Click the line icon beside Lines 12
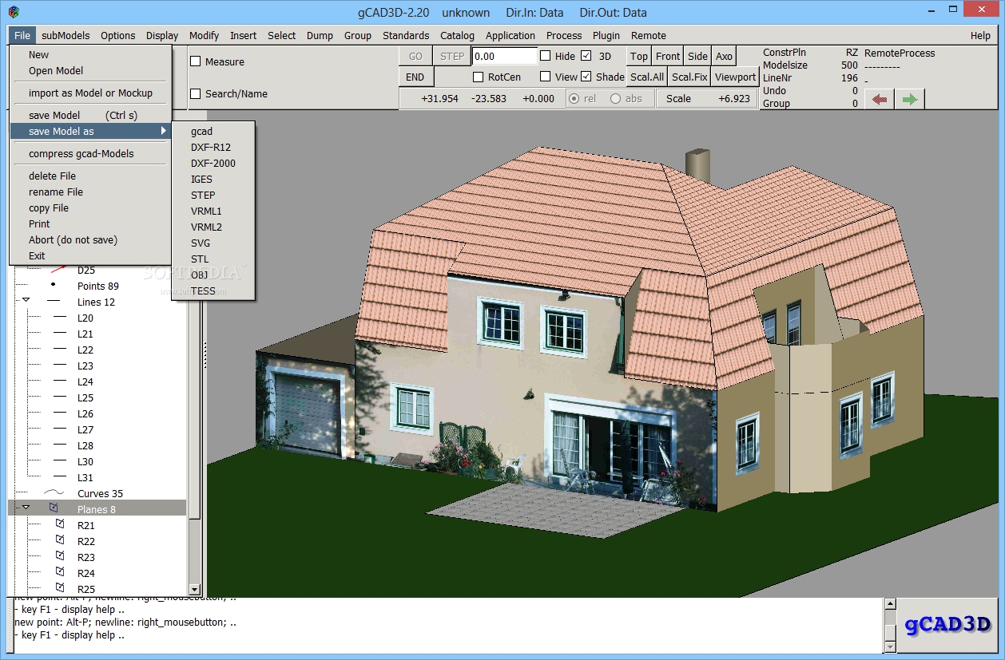 click(54, 302)
